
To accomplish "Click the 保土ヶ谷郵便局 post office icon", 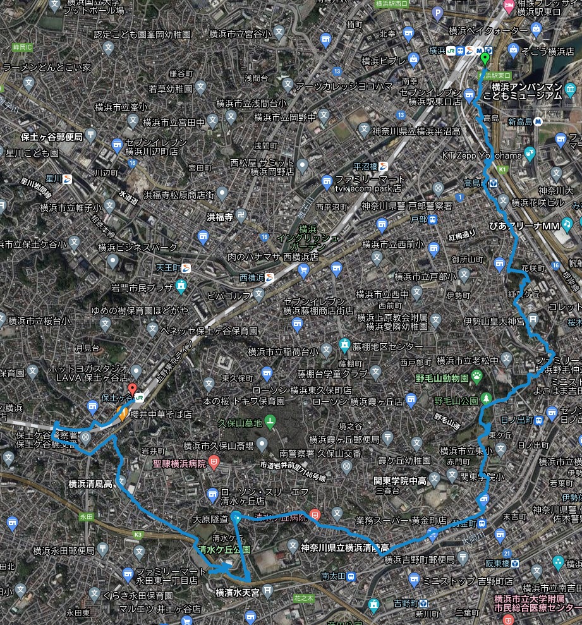I will click(x=91, y=135).
